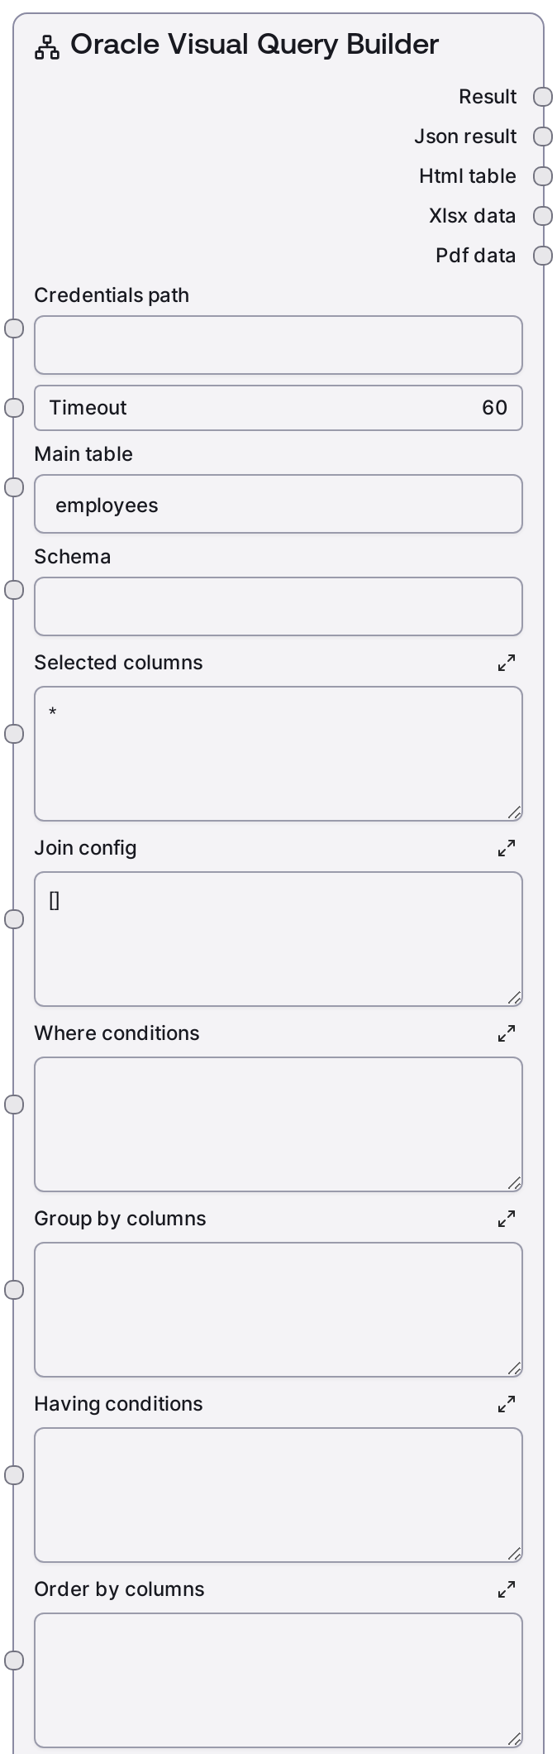Screen dimensions: 557x1754
Task: Click inside the Schema text field
Action: (x=278, y=606)
